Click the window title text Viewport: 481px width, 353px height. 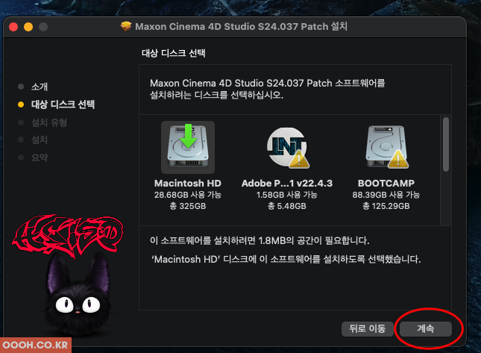pos(241,26)
